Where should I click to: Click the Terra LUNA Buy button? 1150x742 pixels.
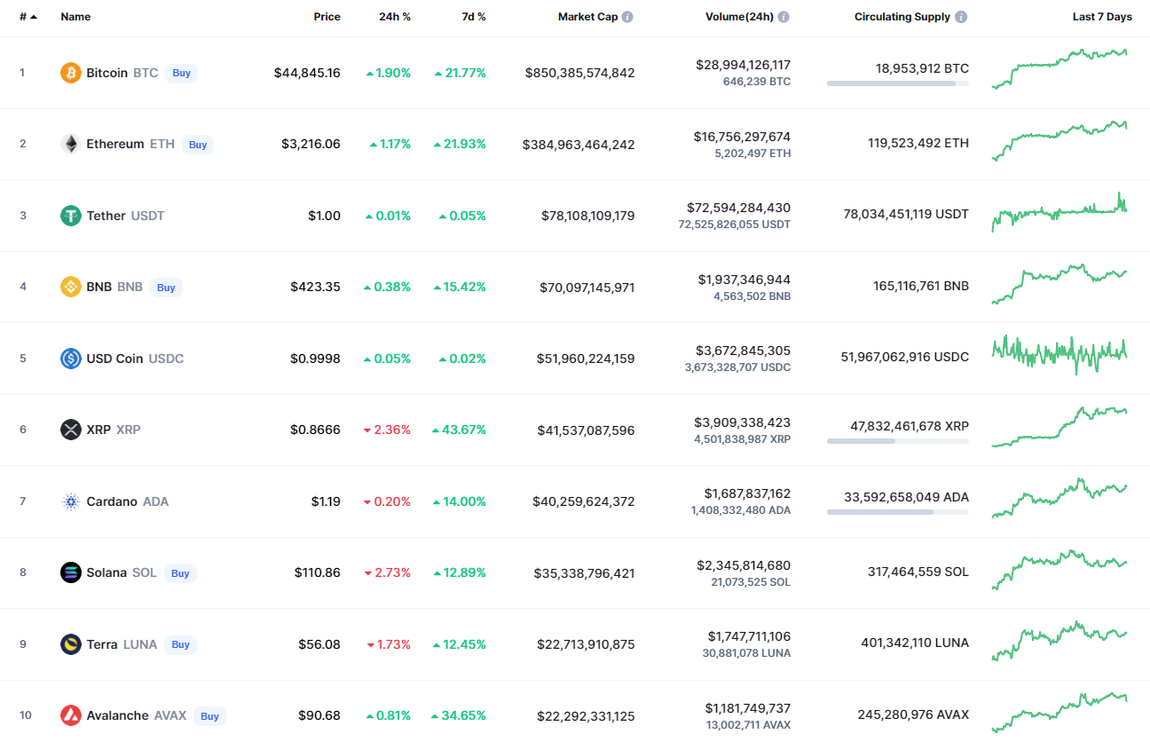pyautogui.click(x=180, y=644)
